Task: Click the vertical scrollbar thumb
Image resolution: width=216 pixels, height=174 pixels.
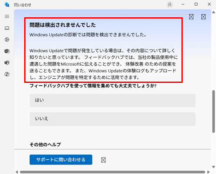Action: click(213, 111)
